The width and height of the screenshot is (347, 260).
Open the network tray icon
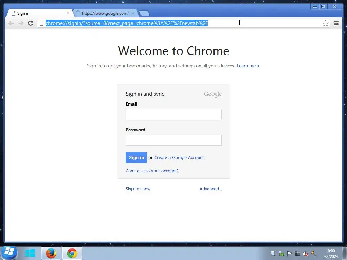(x=298, y=254)
